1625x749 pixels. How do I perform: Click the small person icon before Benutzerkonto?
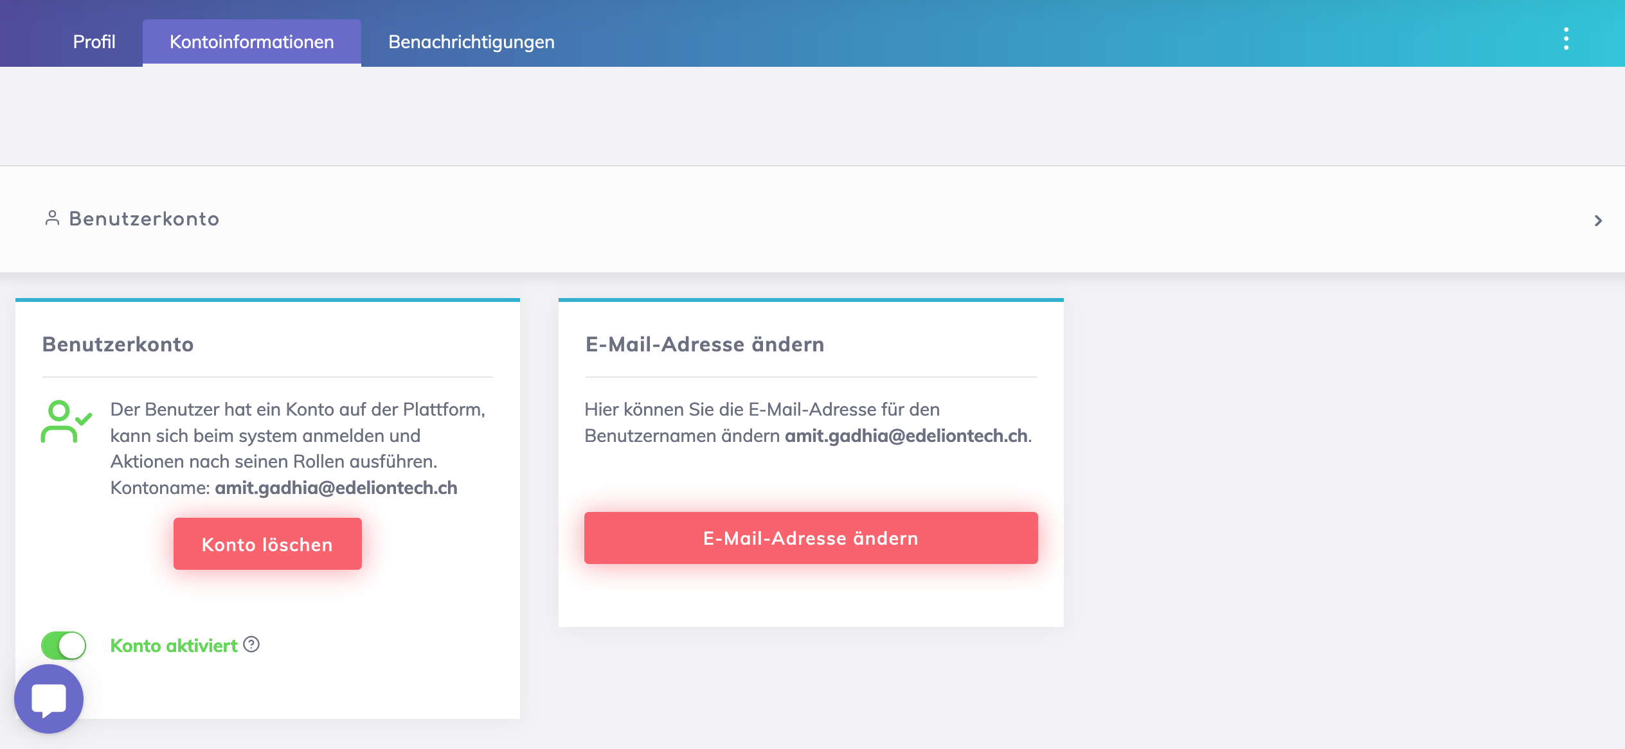pos(52,218)
